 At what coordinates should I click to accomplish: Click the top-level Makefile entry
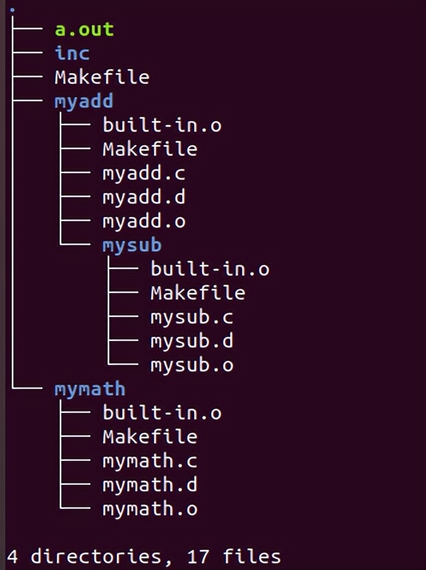tap(102, 77)
